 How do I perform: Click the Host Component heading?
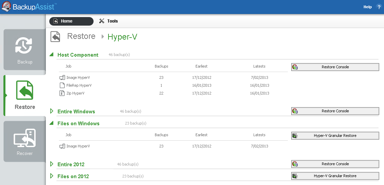(78, 55)
